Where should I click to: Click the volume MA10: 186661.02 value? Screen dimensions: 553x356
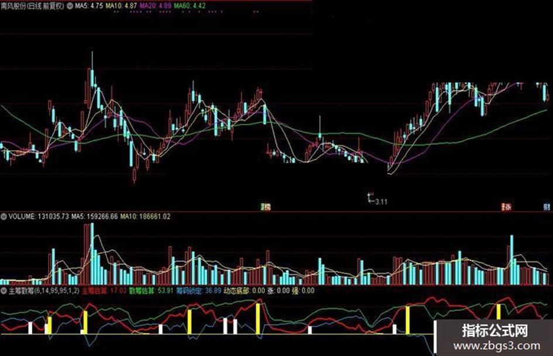(x=145, y=216)
